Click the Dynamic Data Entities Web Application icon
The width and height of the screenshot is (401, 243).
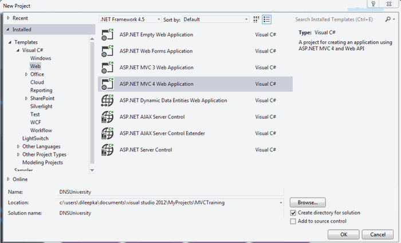pos(108,100)
